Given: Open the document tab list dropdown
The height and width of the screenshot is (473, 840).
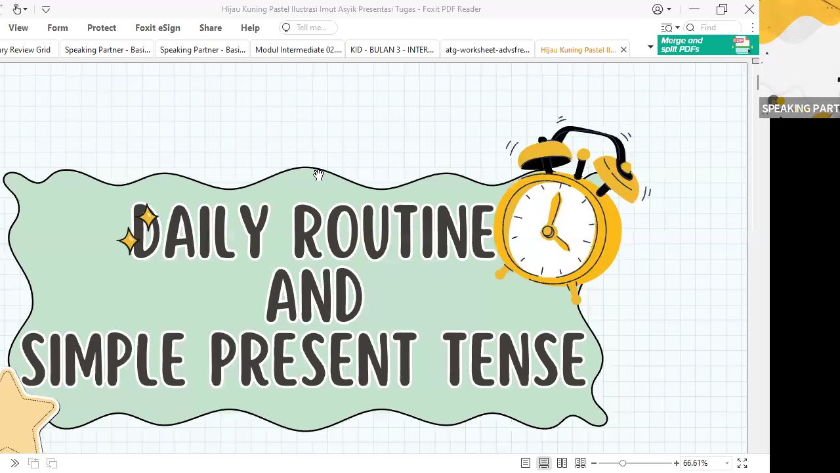Looking at the screenshot, I should (x=650, y=47).
